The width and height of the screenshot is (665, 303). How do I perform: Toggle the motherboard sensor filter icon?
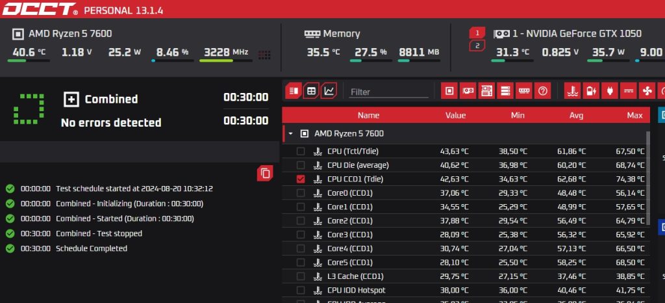pos(487,91)
